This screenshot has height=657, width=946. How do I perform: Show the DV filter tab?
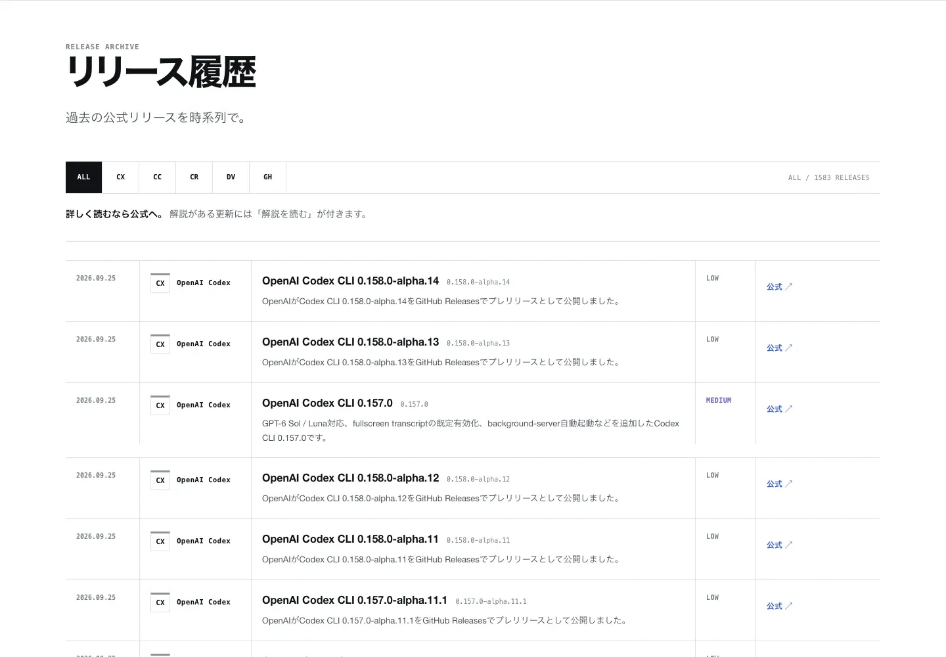[x=231, y=177]
